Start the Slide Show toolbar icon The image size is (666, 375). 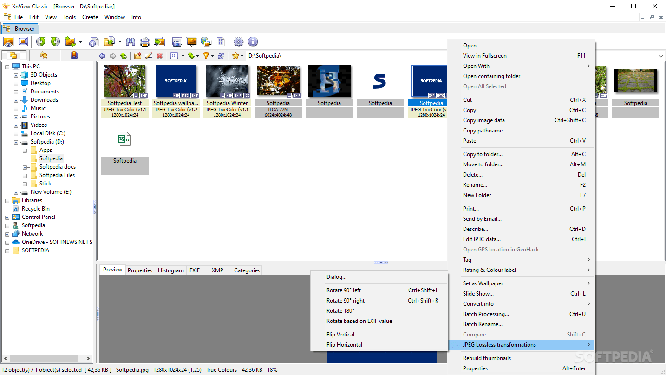191,42
